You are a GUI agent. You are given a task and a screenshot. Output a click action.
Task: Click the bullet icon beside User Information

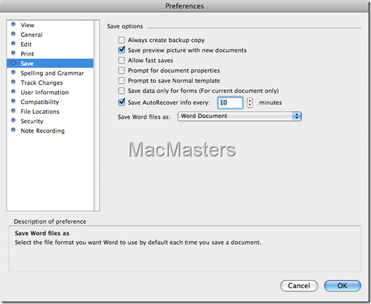[13, 92]
